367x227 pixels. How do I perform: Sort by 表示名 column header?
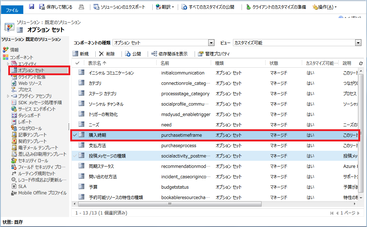coord(97,63)
